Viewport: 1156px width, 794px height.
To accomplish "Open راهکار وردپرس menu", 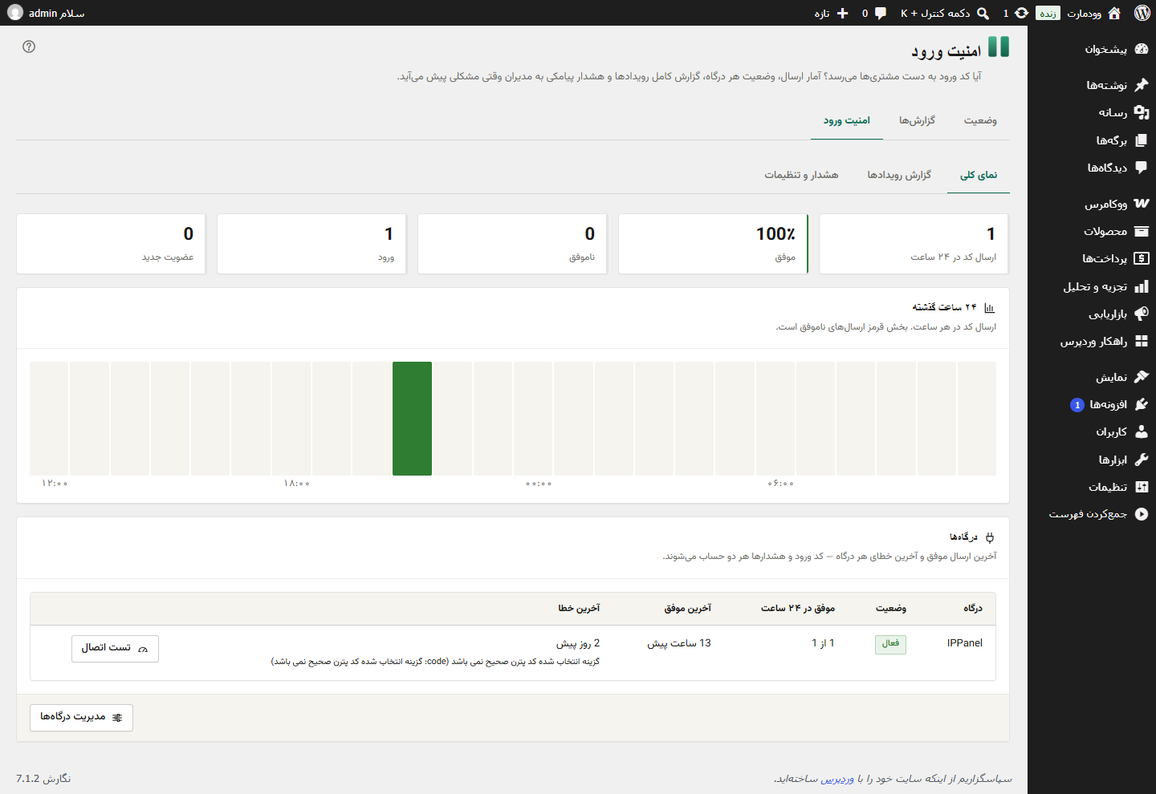I will [1092, 341].
